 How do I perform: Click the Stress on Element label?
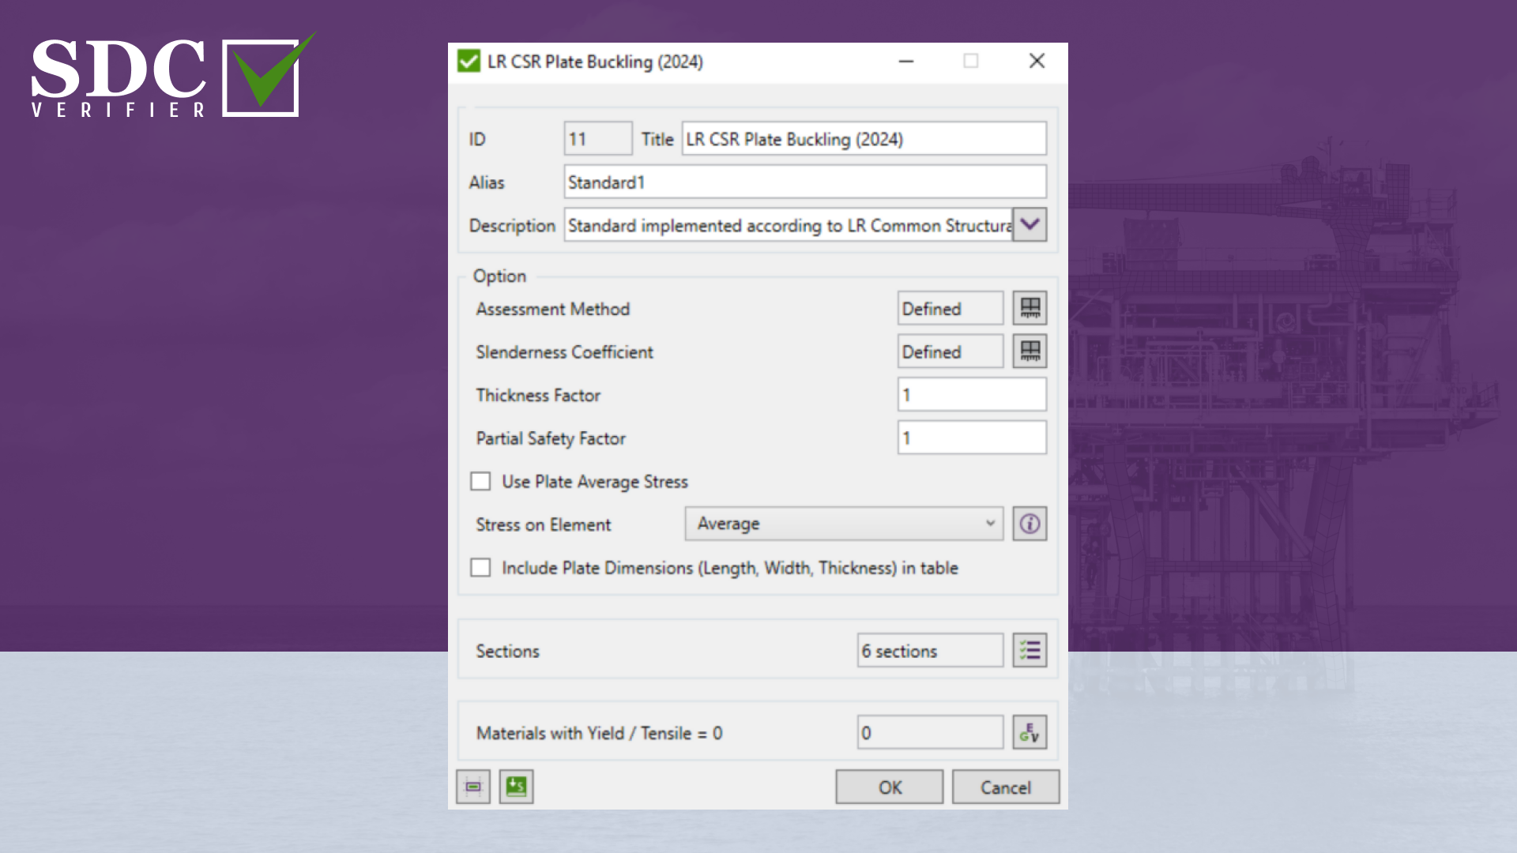click(544, 524)
